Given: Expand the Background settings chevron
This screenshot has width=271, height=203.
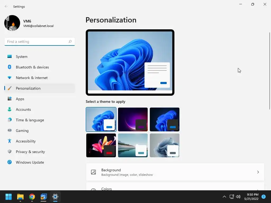Looking at the screenshot, I should pos(258,172).
